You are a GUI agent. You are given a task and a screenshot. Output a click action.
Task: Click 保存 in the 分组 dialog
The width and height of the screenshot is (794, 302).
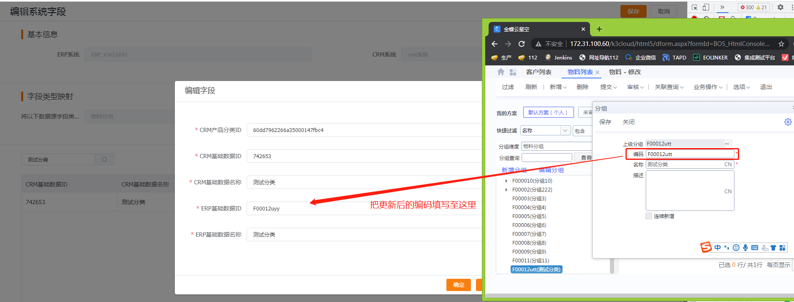(605, 122)
